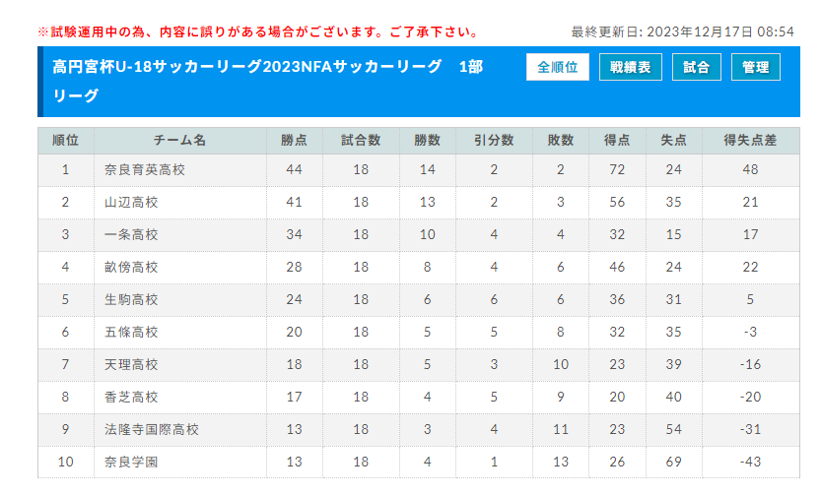The image size is (821, 496).
Task: Open the 香芝高校 team entry
Action: tap(131, 397)
